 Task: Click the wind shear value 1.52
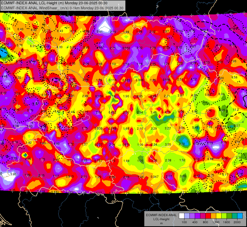pos(182,160)
